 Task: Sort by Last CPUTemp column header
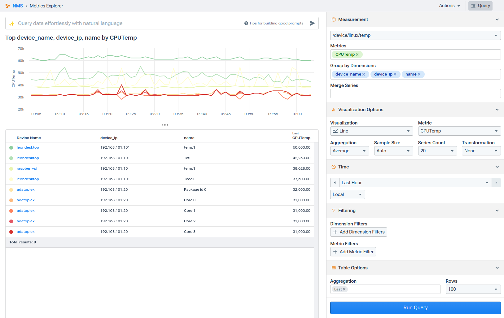301,136
